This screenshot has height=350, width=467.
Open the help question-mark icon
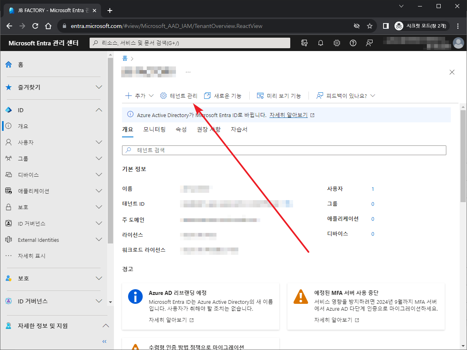coord(353,43)
